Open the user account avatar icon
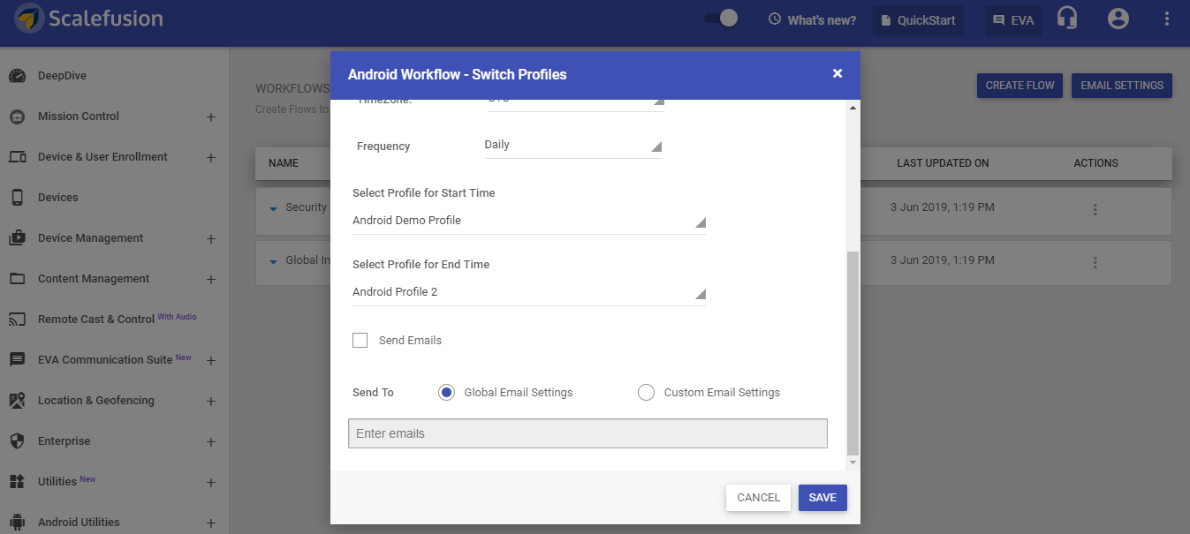The height and width of the screenshot is (534, 1190). [1118, 19]
